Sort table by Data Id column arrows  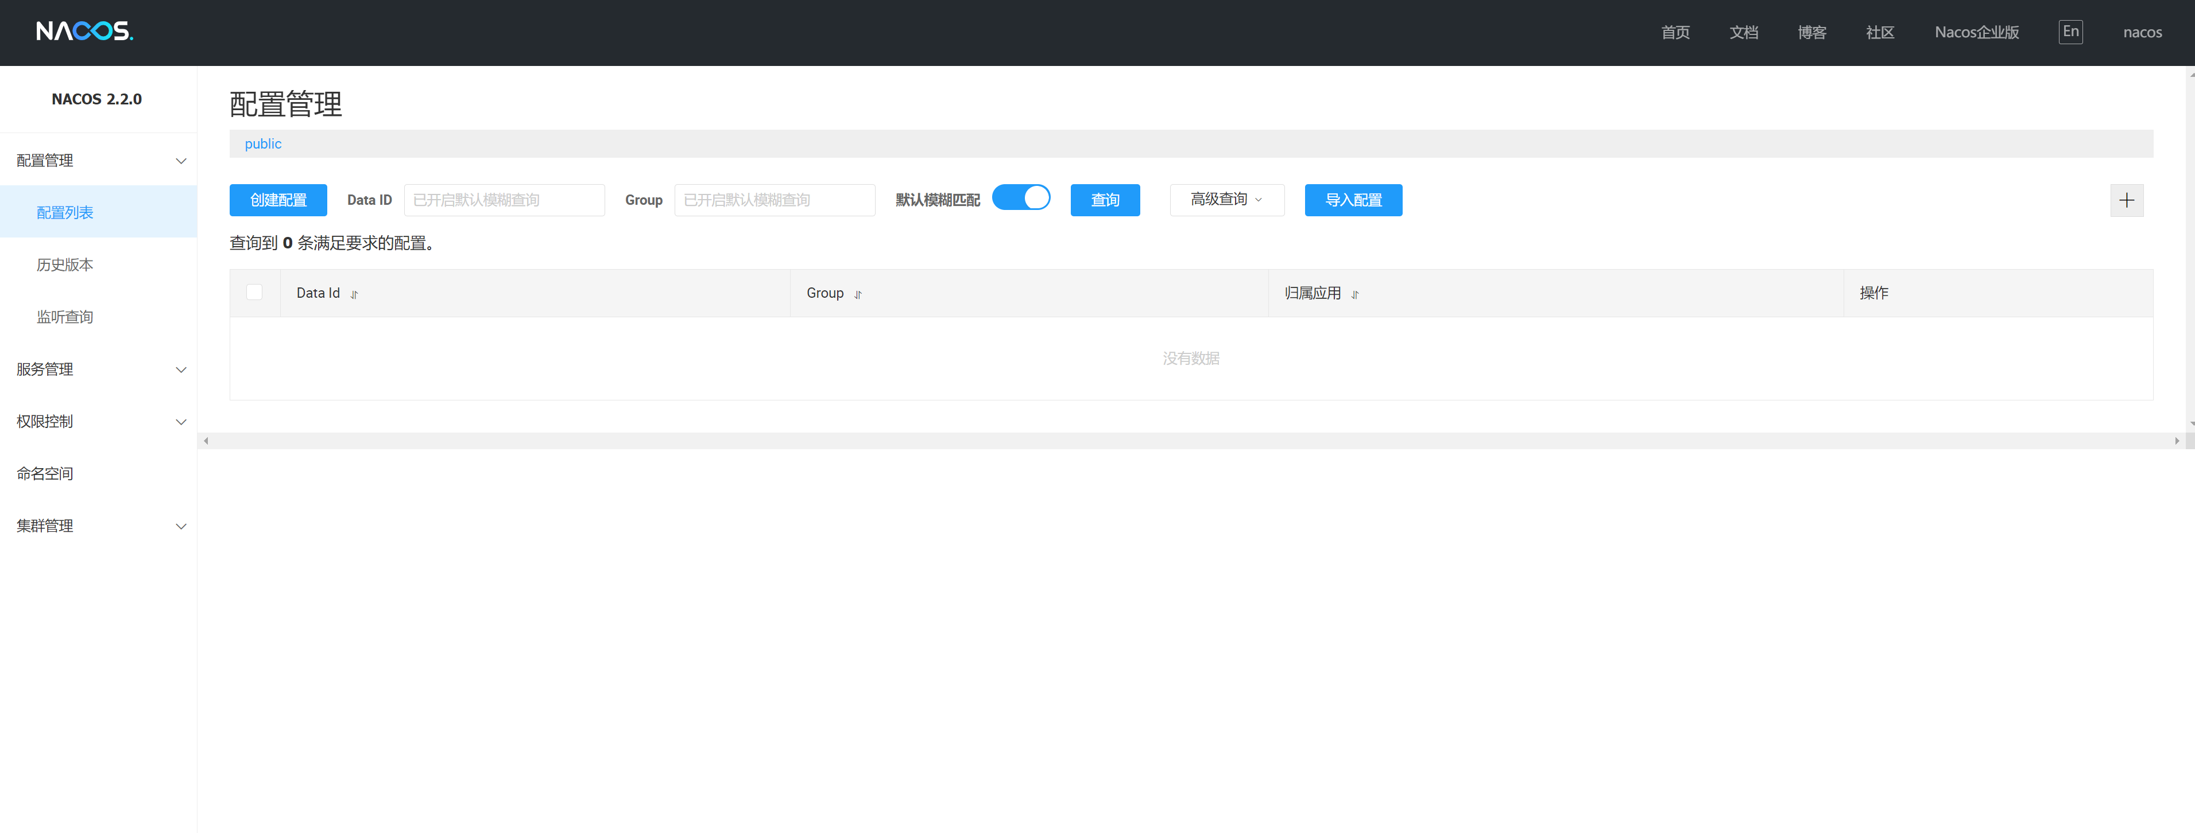pos(354,295)
